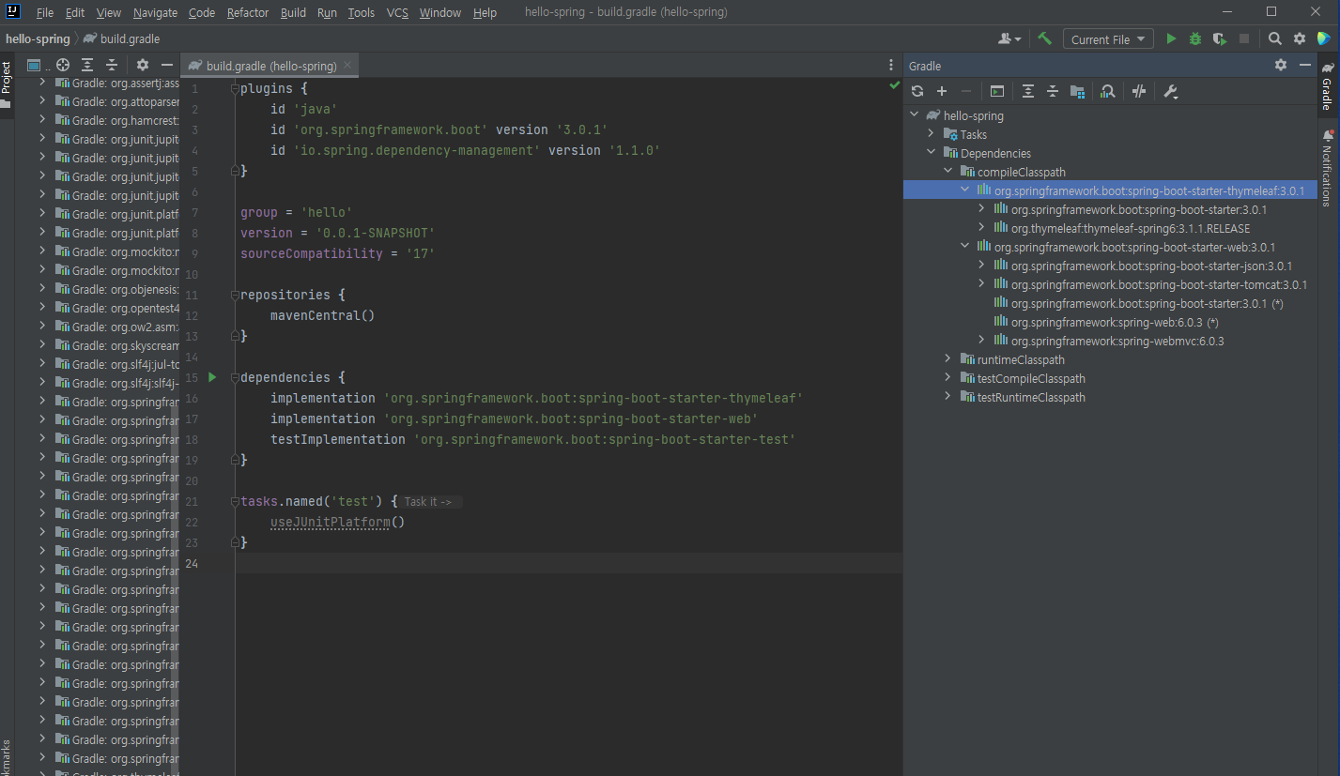Expand the testCompileClasspath node
This screenshot has width=1340, height=776.
[948, 378]
